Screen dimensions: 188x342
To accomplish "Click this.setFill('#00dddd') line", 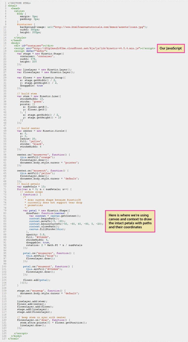I will coord(44,269).
